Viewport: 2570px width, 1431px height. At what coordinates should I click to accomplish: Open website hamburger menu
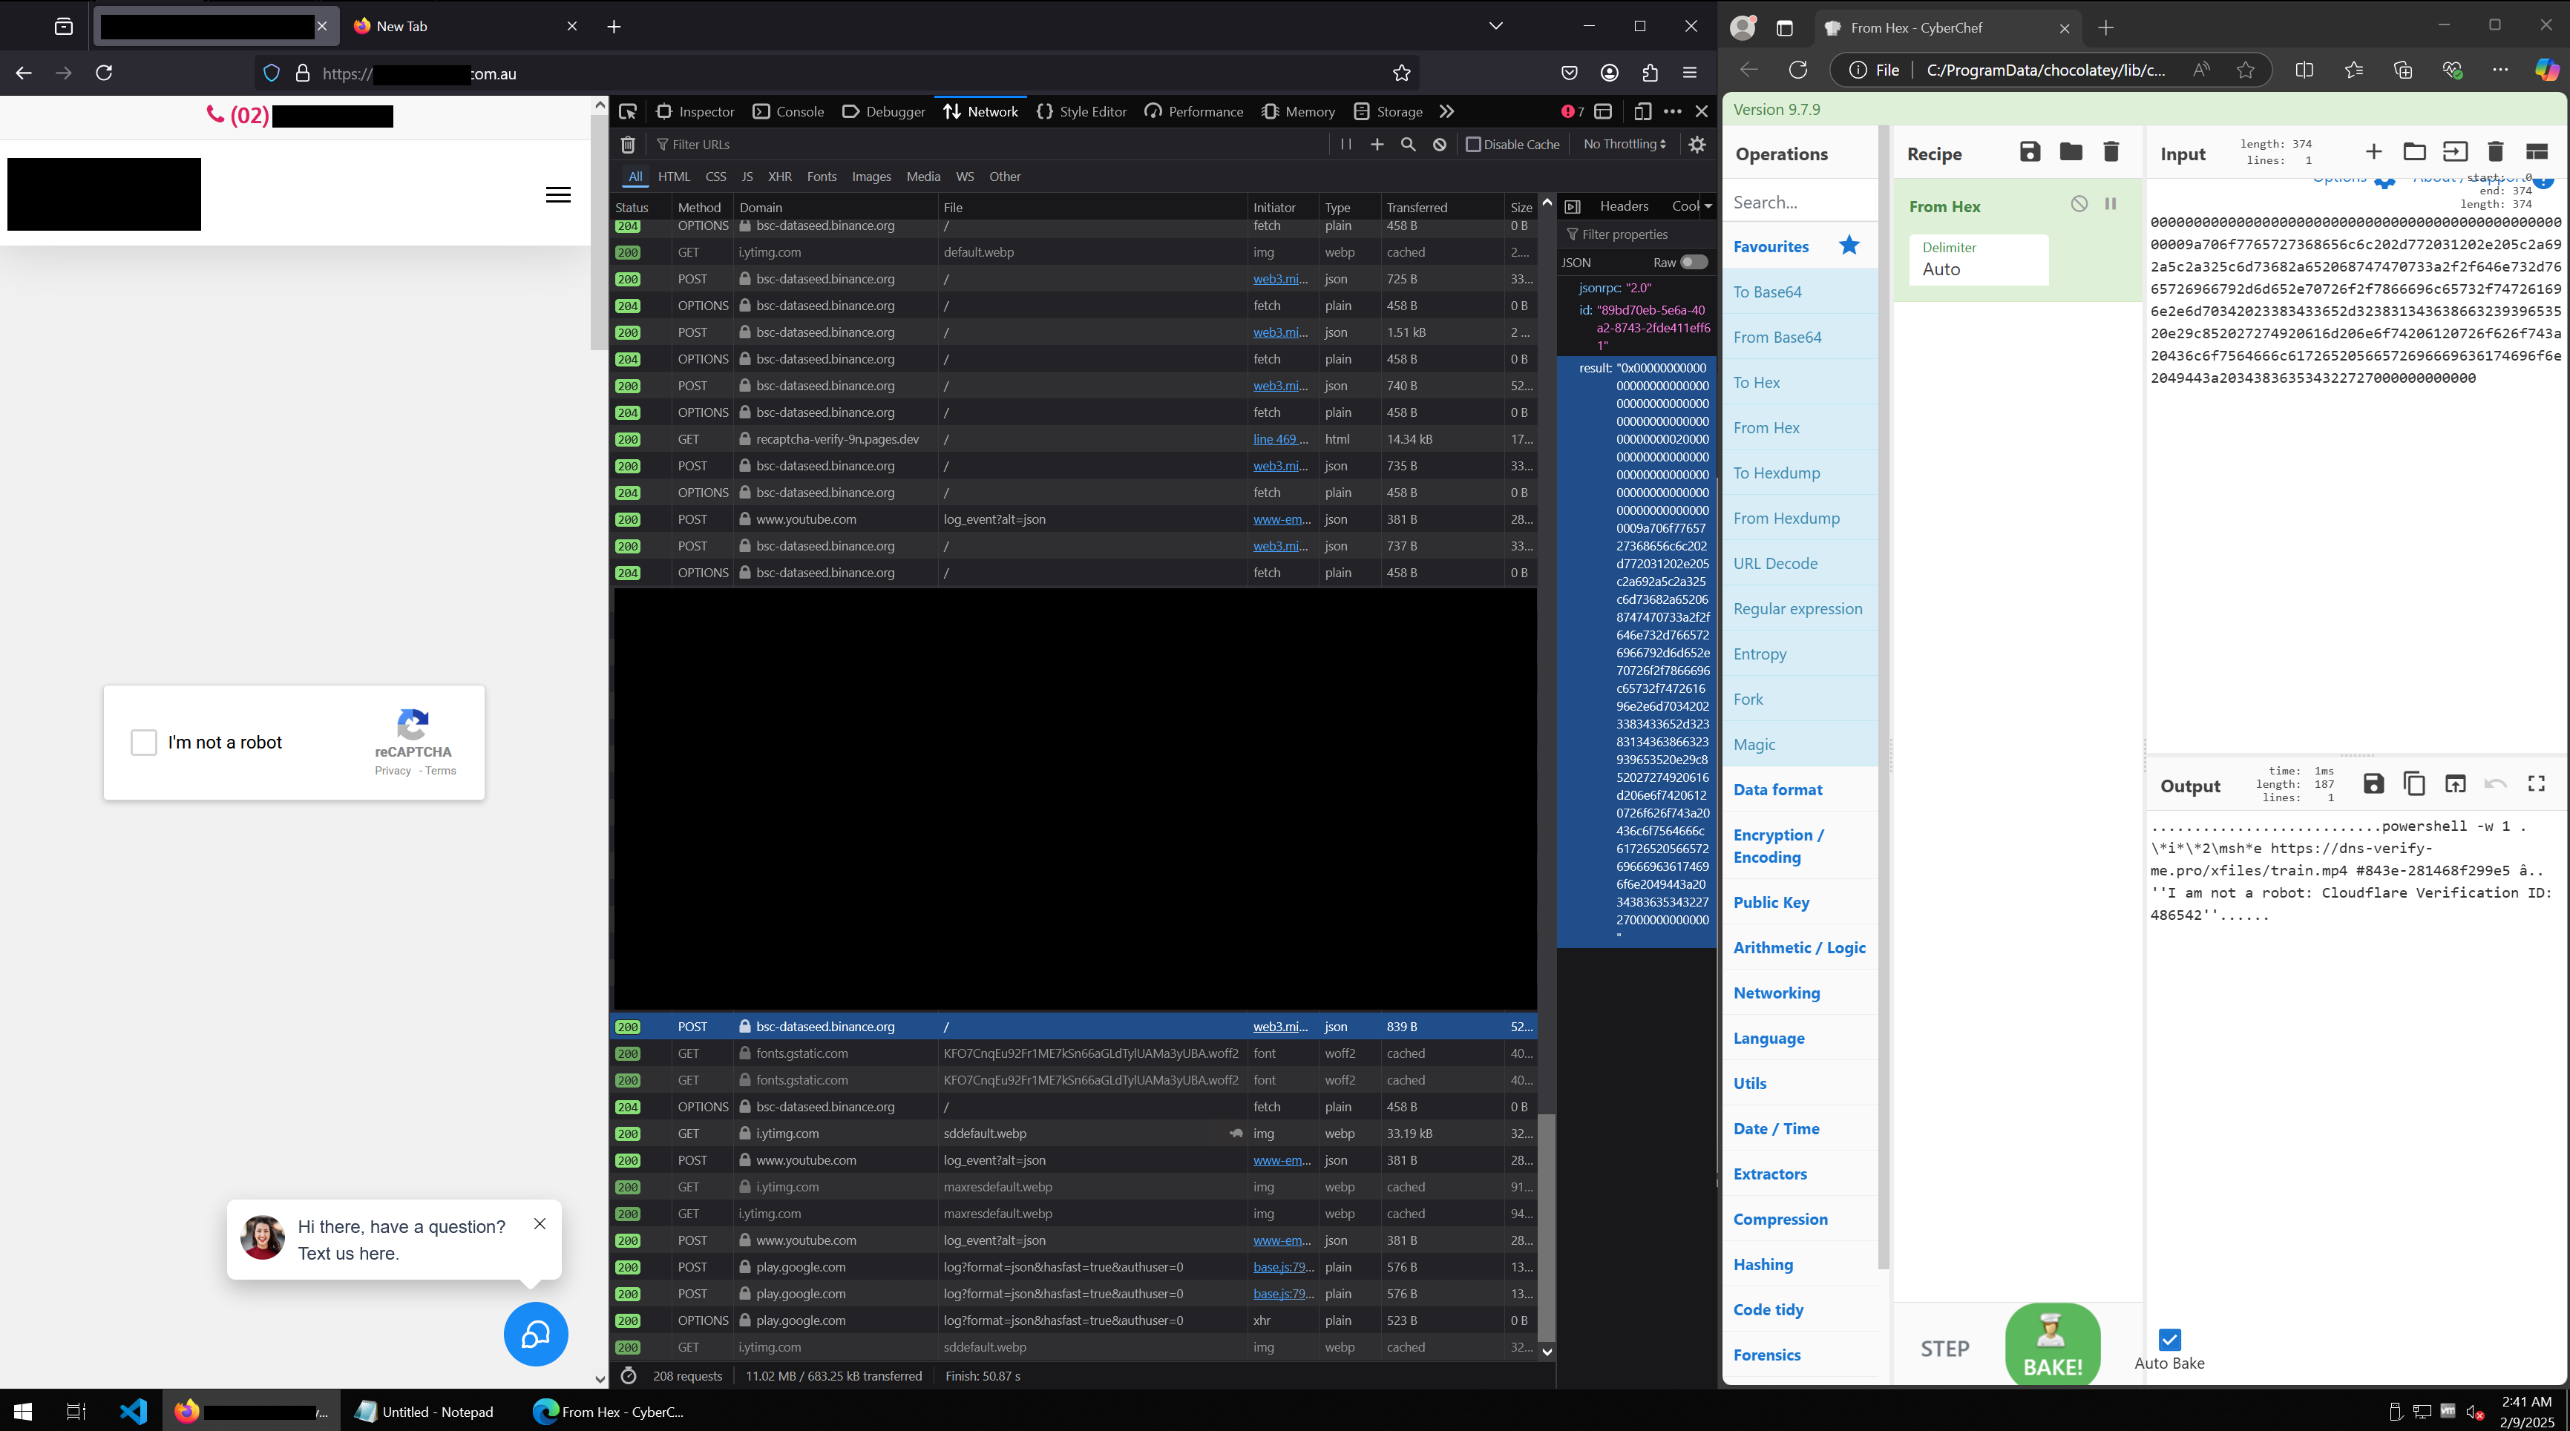tap(559, 194)
